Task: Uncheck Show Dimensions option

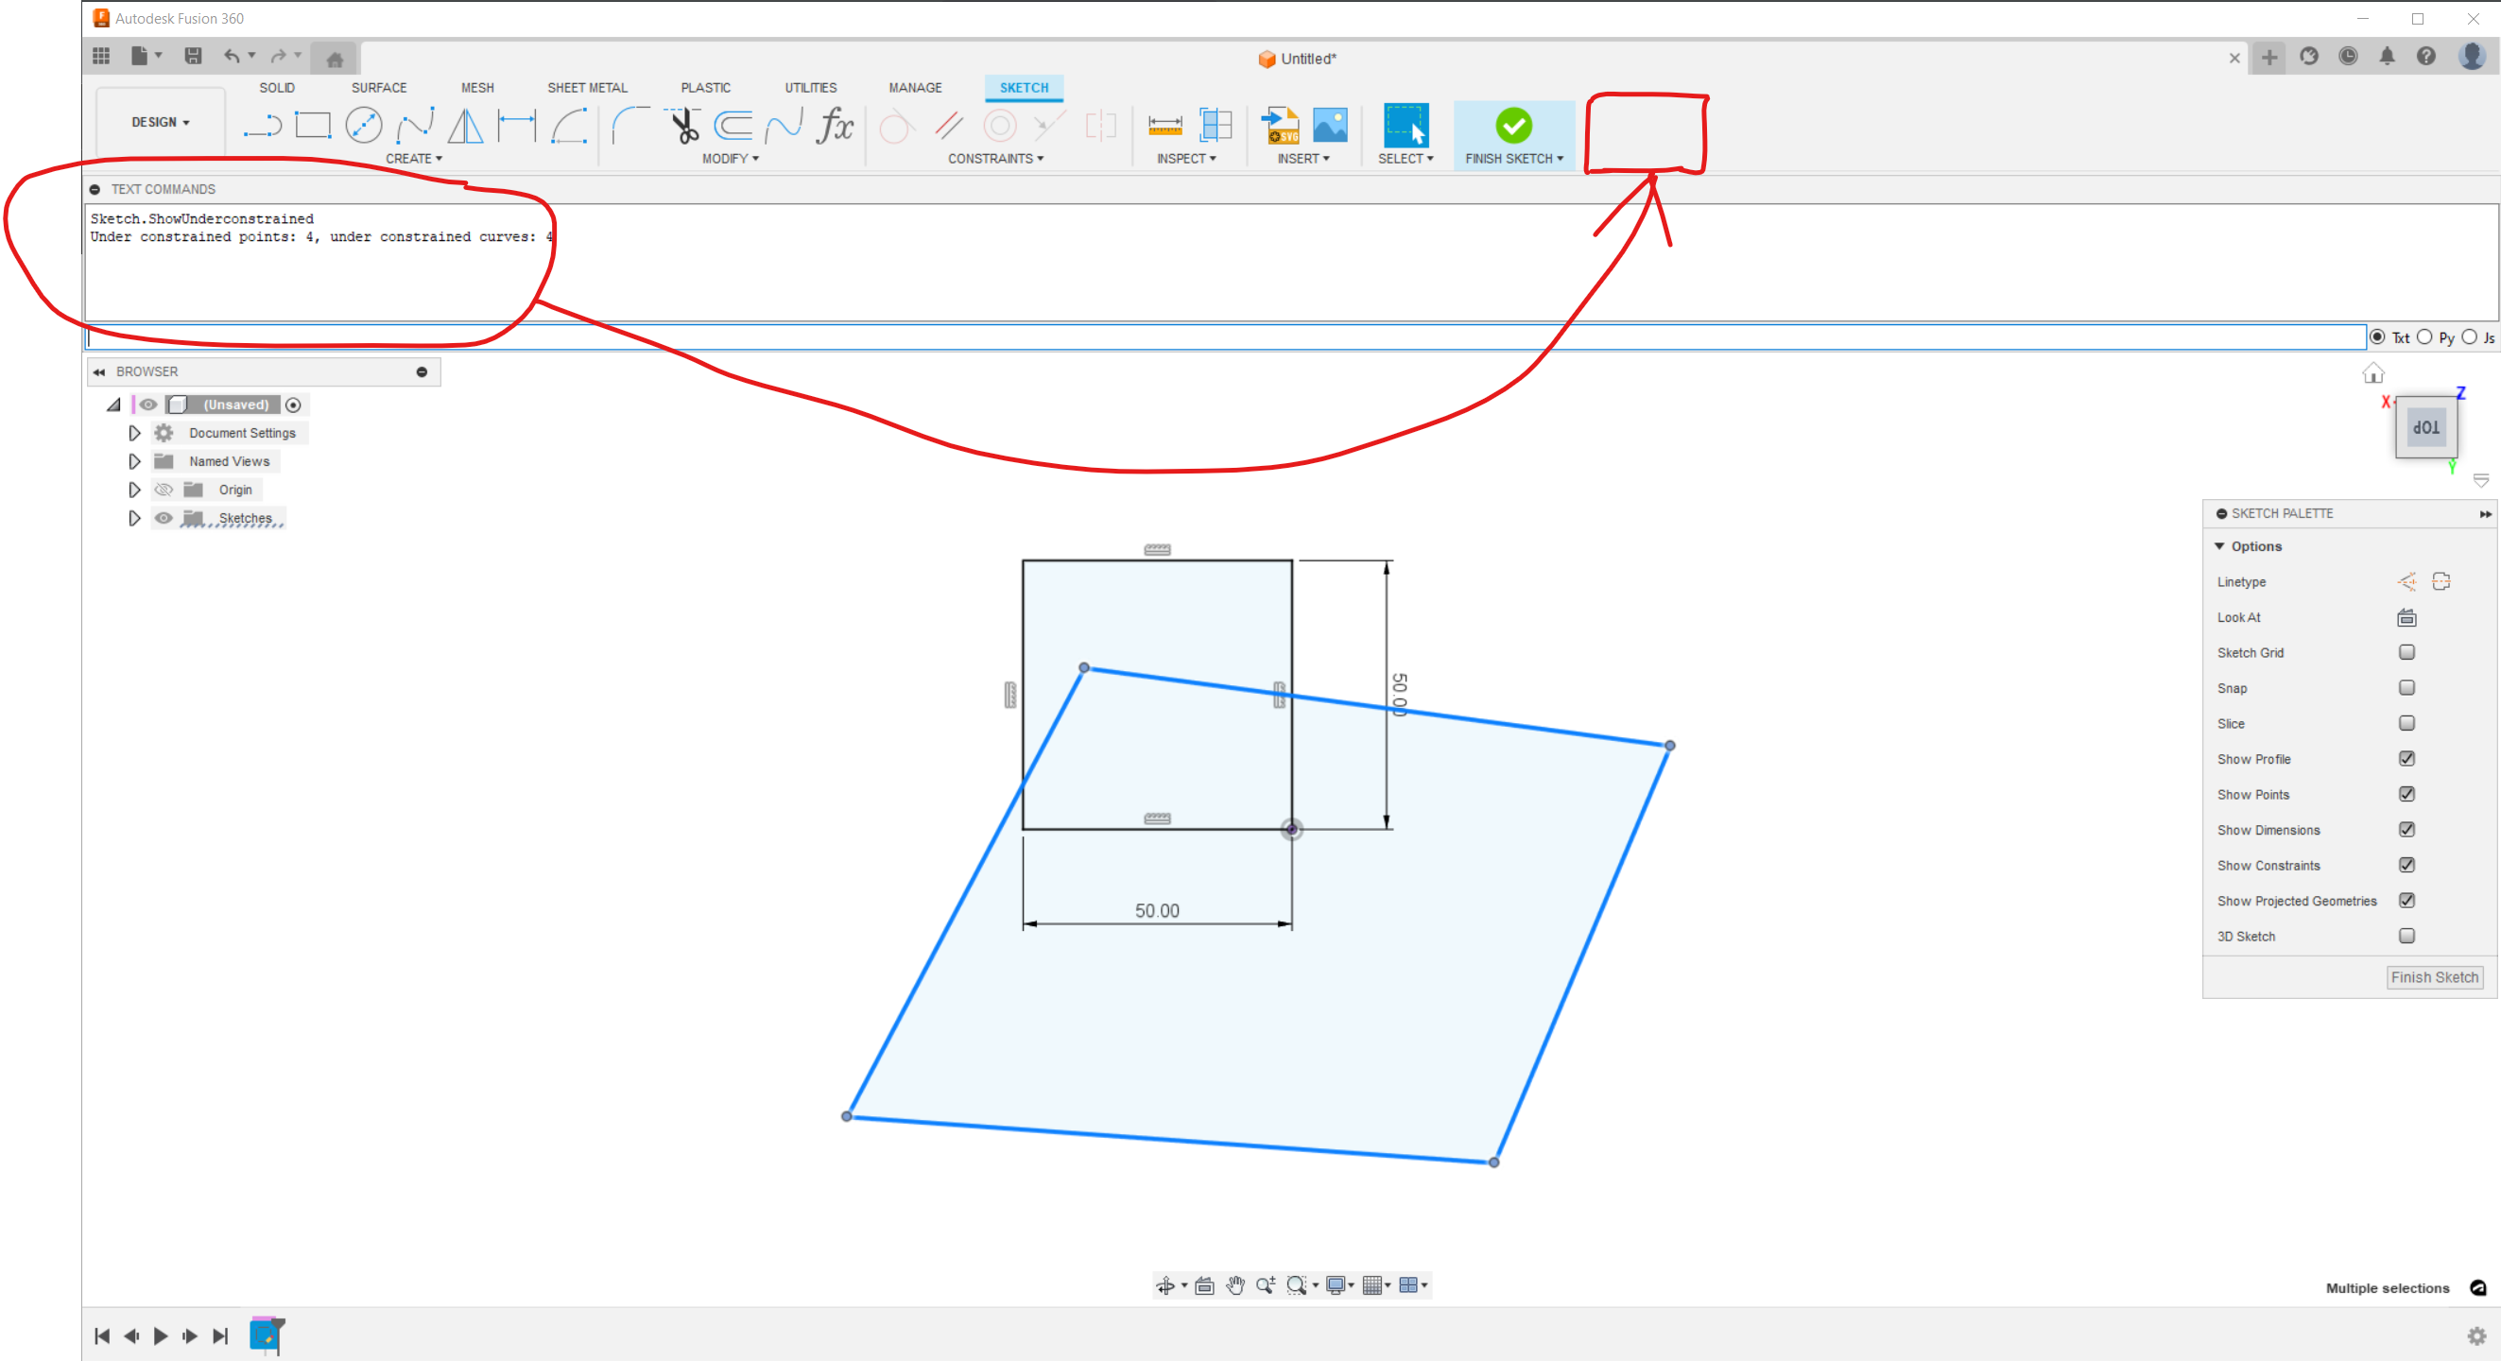Action: (x=2406, y=829)
